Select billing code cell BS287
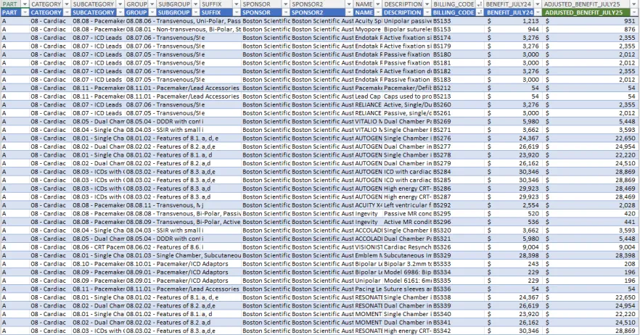 pos(458,197)
